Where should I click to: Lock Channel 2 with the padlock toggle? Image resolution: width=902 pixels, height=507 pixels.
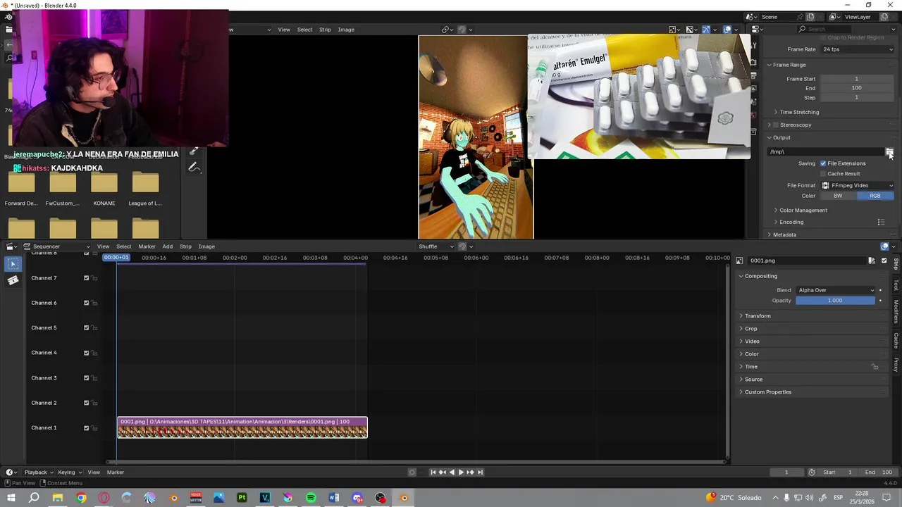click(94, 403)
